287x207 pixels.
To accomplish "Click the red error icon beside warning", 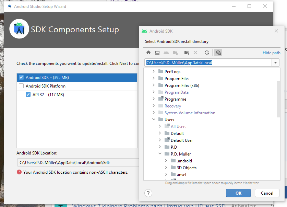I will coord(19,172).
